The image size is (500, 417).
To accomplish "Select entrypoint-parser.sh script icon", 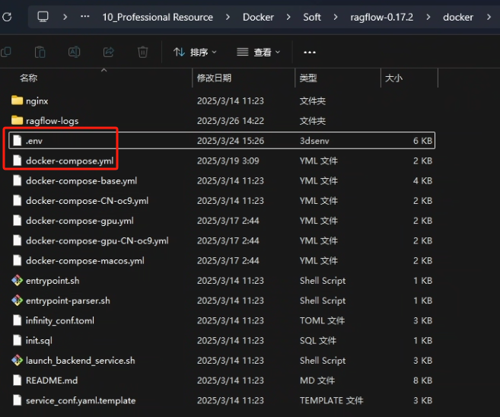I will tap(17, 301).
